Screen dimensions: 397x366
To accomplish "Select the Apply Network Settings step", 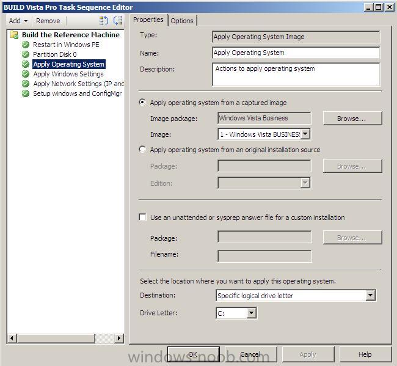I will click(79, 84).
